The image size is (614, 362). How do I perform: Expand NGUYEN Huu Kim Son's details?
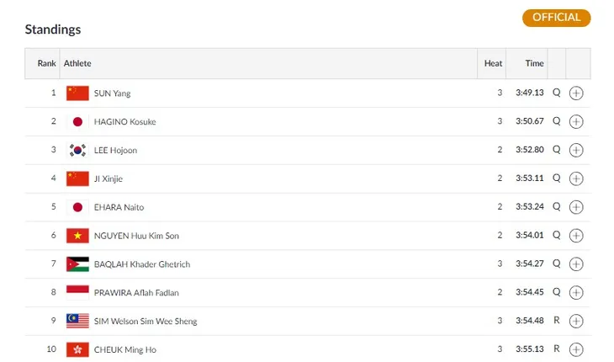tap(576, 236)
